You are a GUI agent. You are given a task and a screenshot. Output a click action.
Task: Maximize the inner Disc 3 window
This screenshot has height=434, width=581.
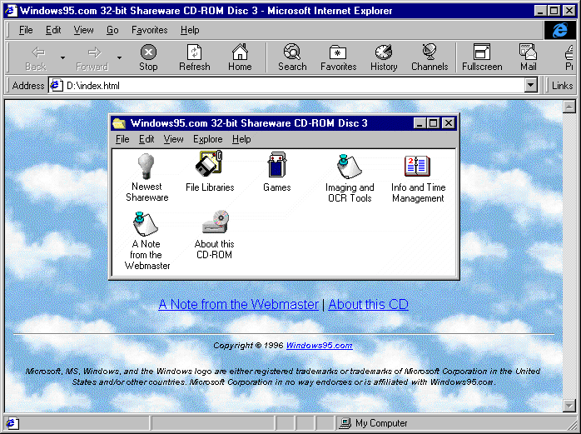tap(433, 122)
